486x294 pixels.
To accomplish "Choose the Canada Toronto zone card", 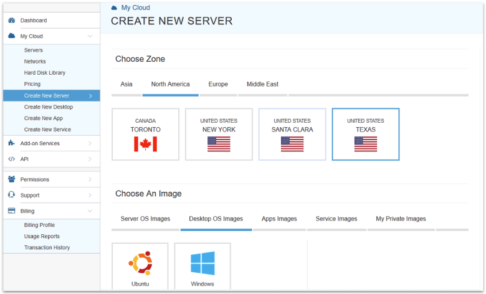I will point(145,134).
